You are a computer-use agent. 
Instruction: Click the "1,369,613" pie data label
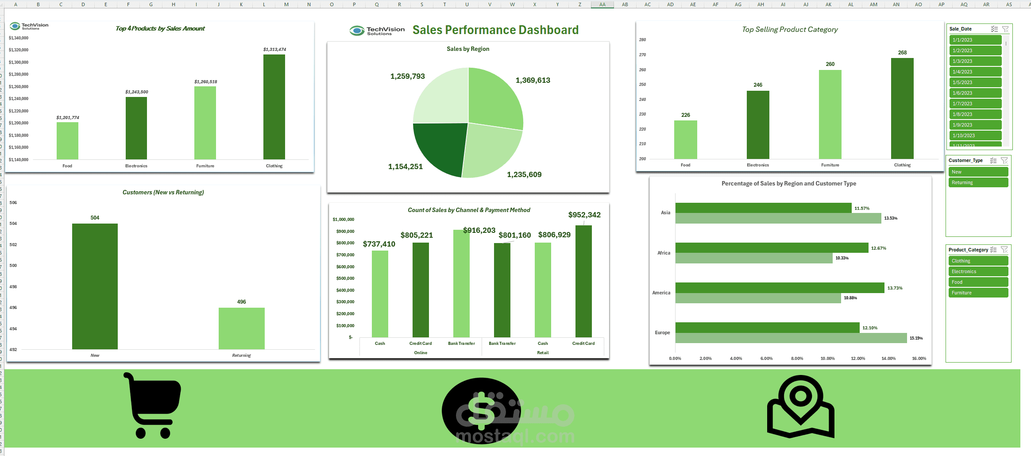point(533,80)
